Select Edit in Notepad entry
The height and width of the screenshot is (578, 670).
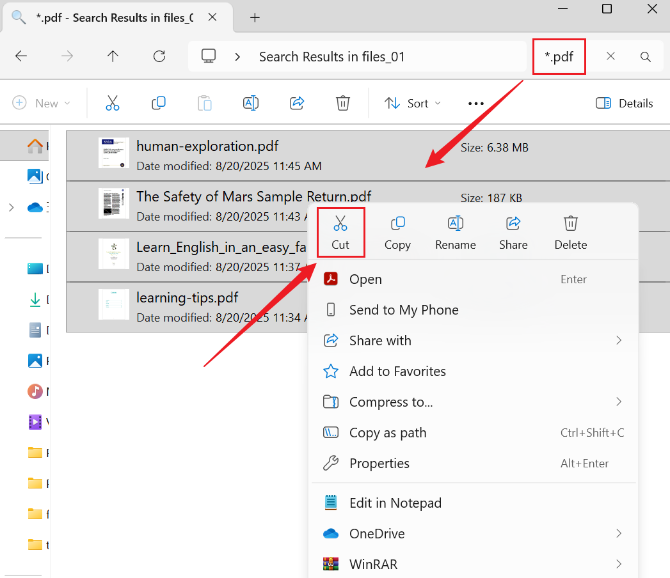tap(395, 503)
